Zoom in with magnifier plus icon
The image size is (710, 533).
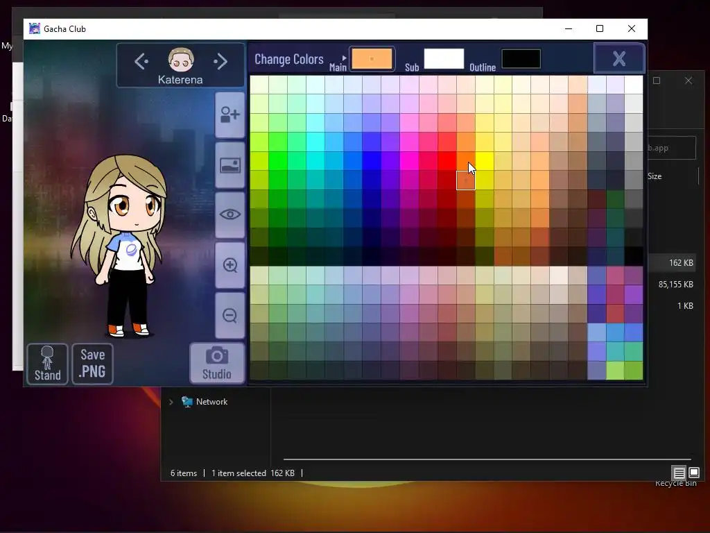pyautogui.click(x=230, y=265)
